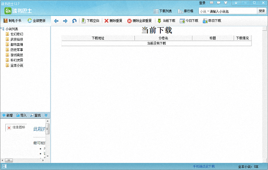Click the 标题 column header

(213, 38)
